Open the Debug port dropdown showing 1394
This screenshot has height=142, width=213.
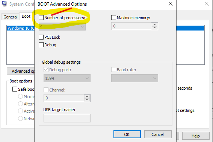pyautogui.click(x=67, y=78)
